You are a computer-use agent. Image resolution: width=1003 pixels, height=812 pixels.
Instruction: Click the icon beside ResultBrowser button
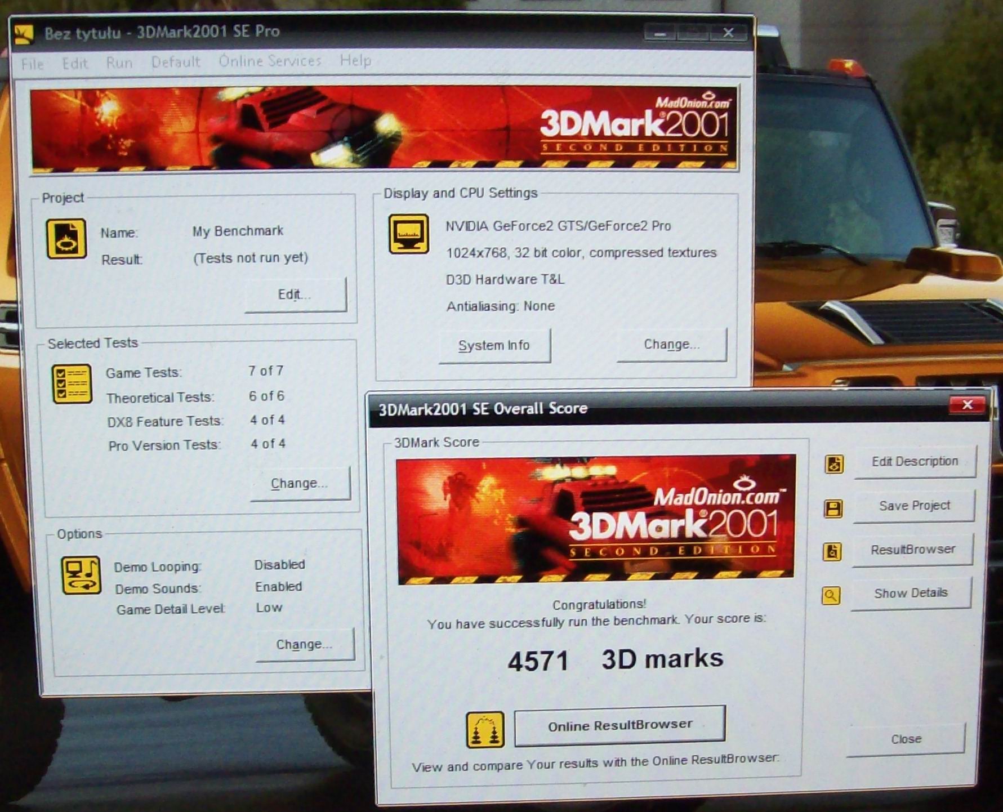[x=832, y=552]
